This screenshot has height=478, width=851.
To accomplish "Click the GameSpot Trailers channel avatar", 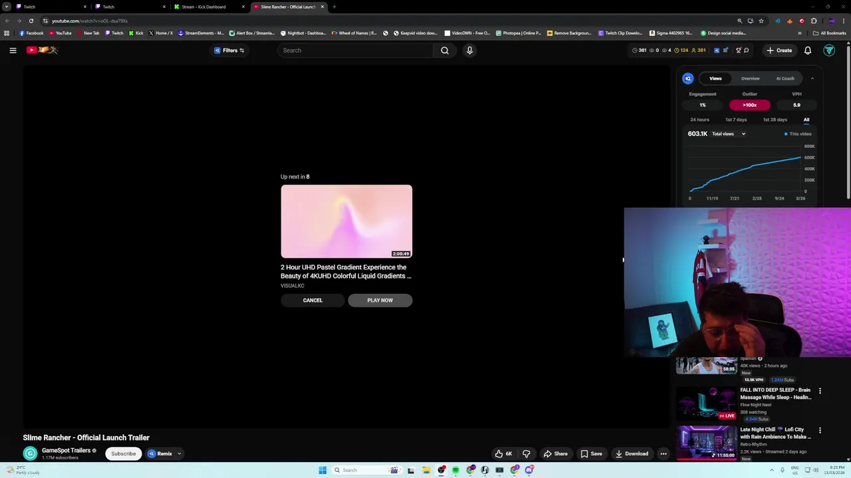I will [30, 453].
